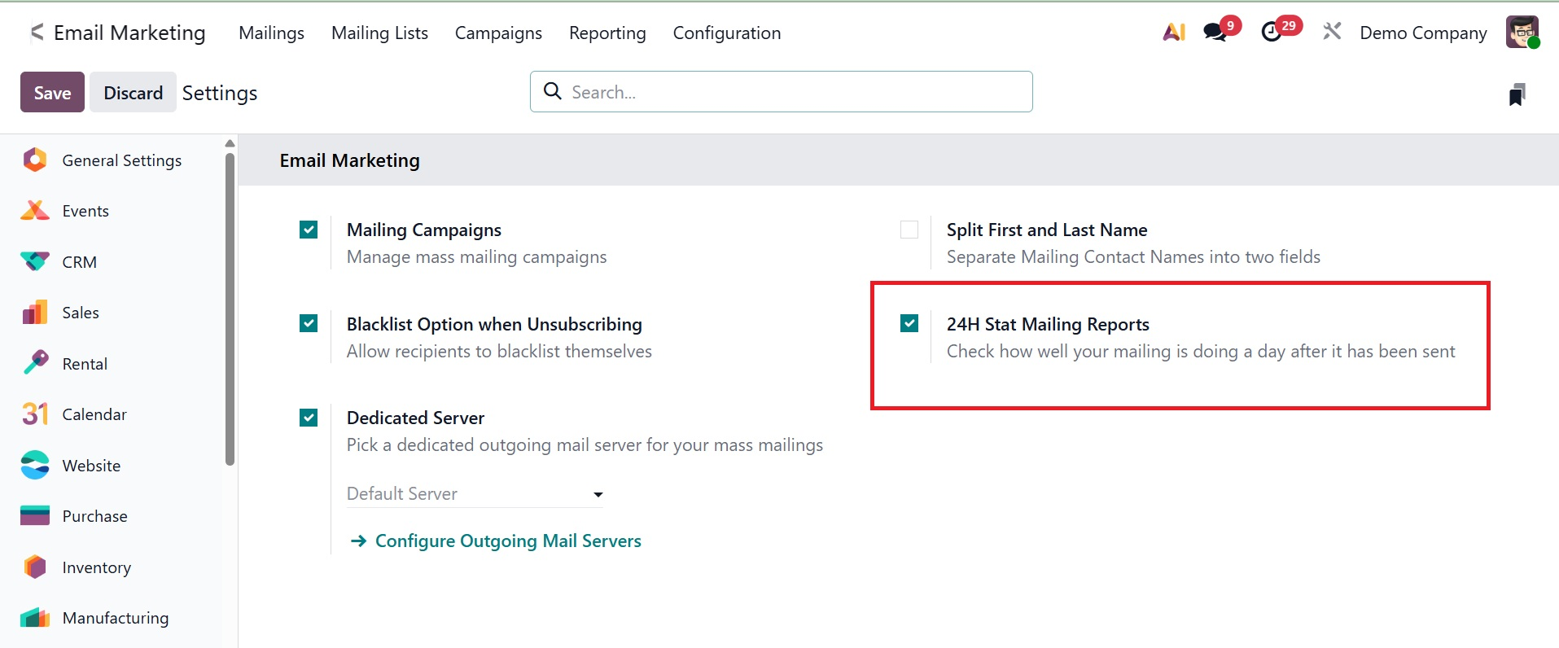The width and height of the screenshot is (1559, 648).
Task: Open the Mailing Lists menu
Action: (379, 33)
